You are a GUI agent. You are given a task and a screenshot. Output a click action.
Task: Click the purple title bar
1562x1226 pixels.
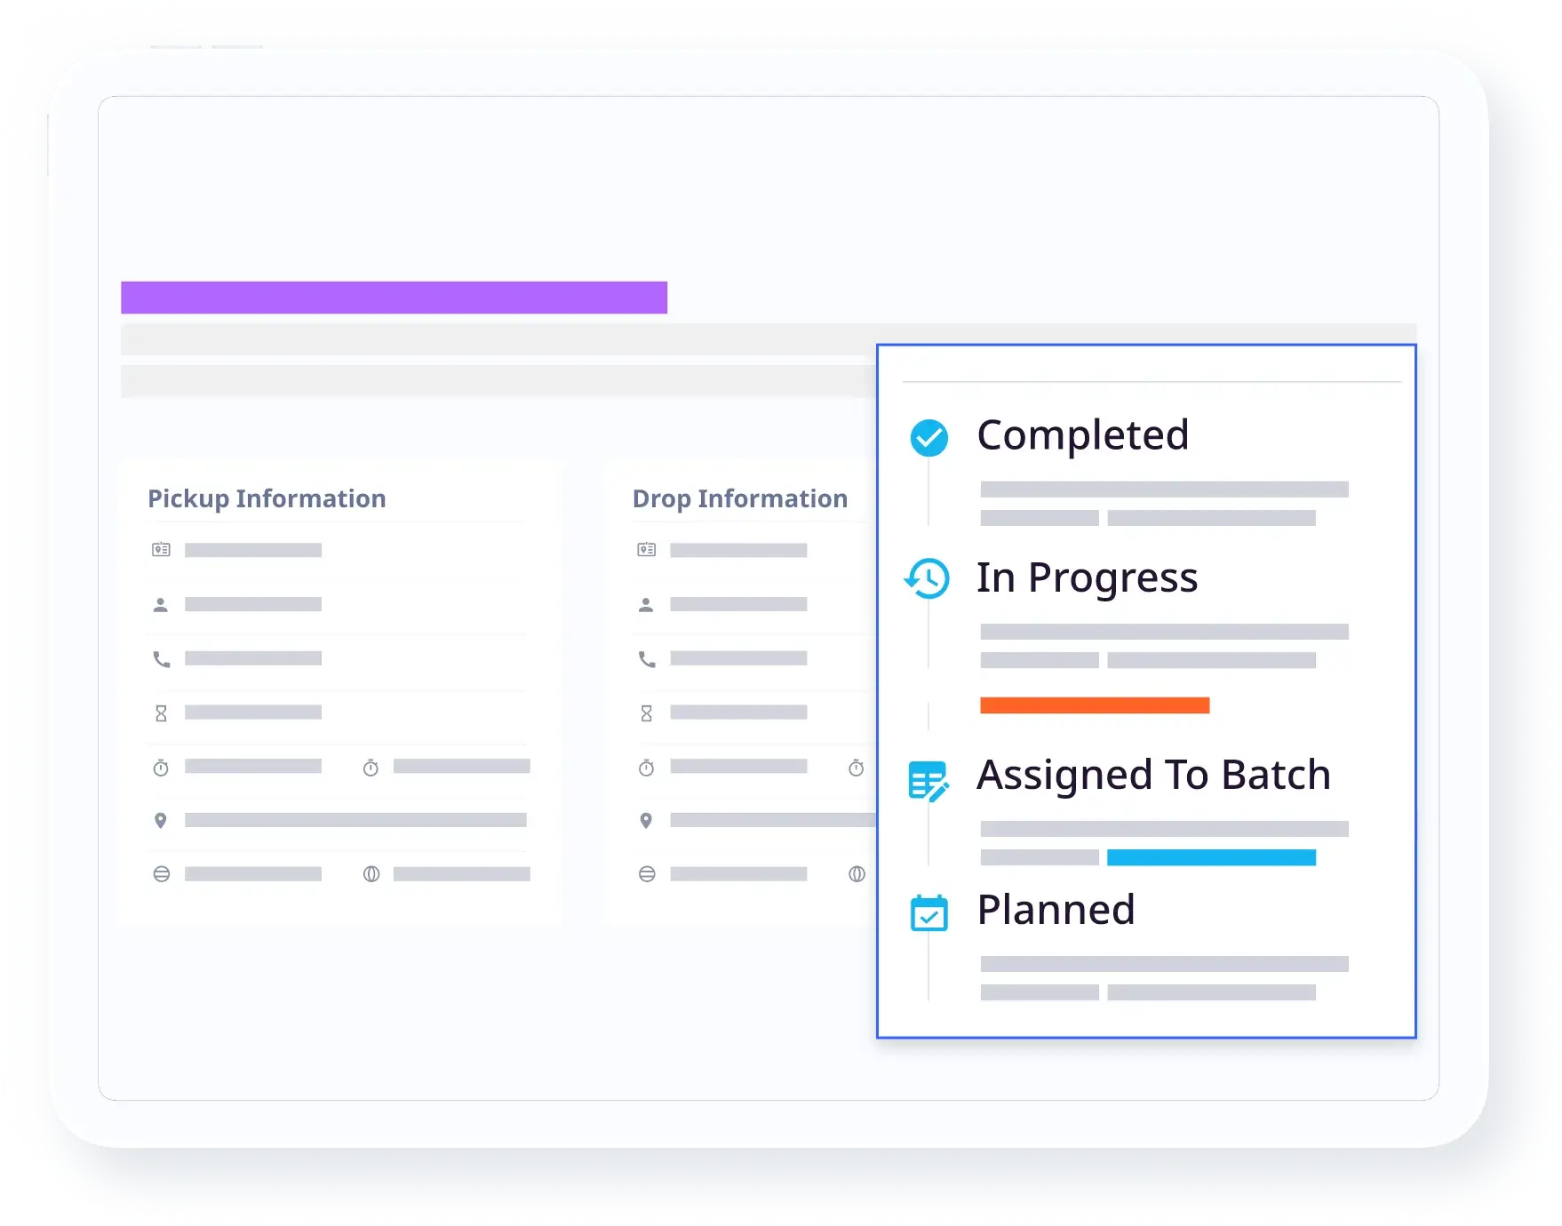[x=394, y=298]
